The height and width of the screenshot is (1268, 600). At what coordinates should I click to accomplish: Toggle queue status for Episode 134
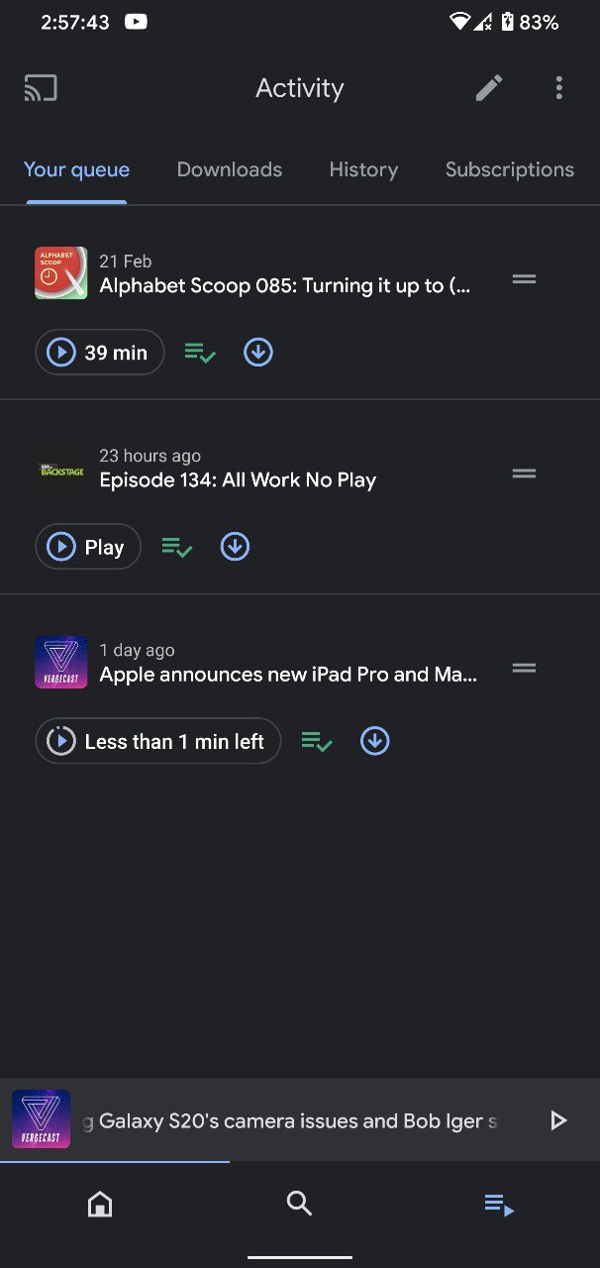(x=176, y=546)
